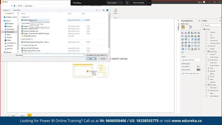This screenshot has height=125, width=222.
Task: Select Downloads in navigation pane
Action: tap(10, 32)
